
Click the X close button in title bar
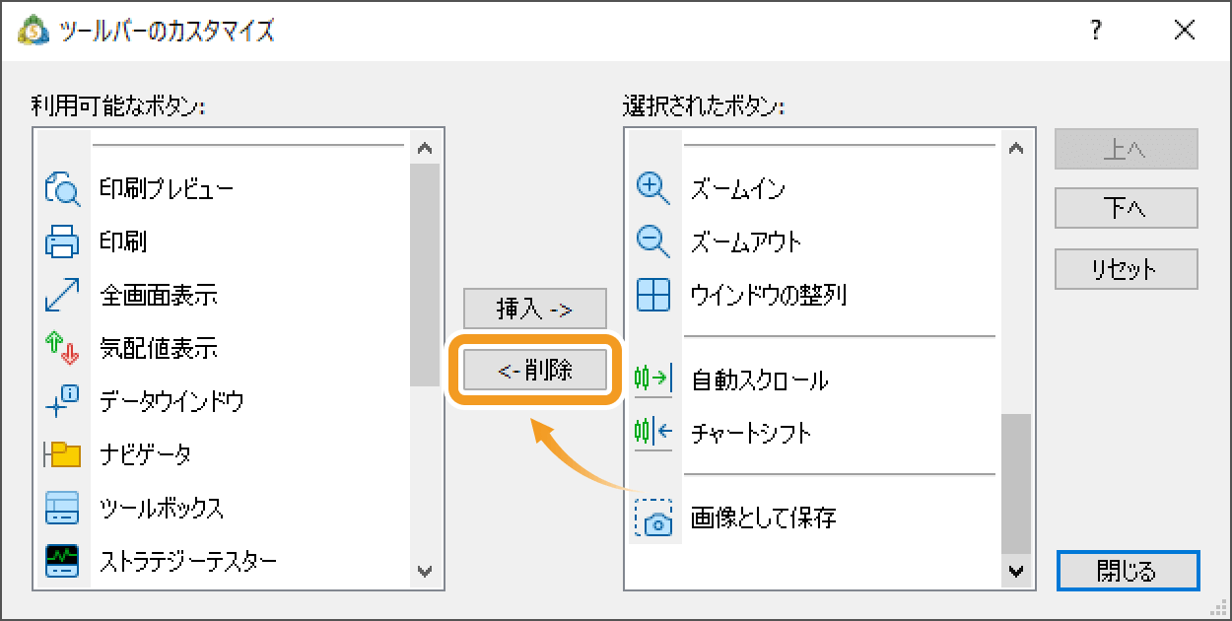1184,31
